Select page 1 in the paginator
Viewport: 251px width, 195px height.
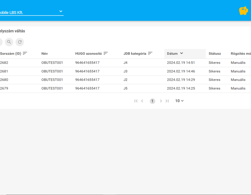pos(152,101)
